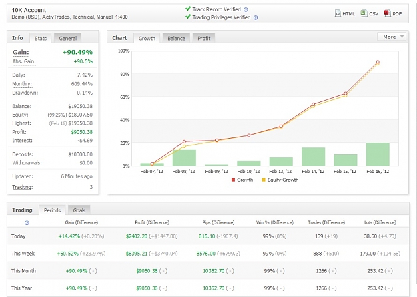The width and height of the screenshot is (417, 297).
Task: Click 10K-Account title
Action: [x=29, y=10]
